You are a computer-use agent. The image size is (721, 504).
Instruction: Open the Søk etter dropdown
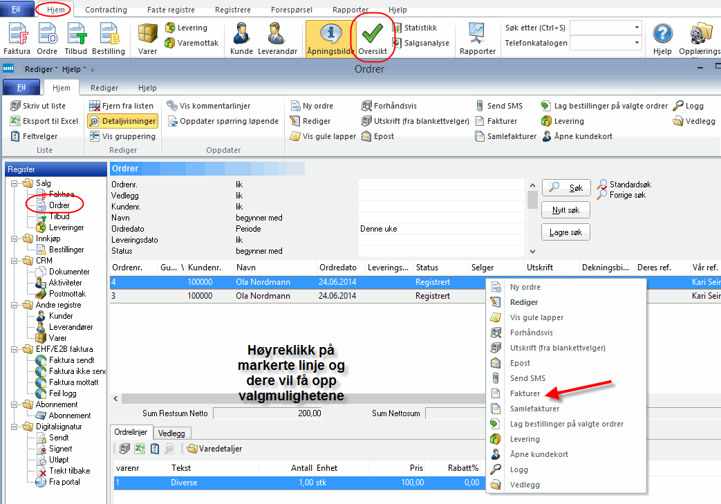pyautogui.click(x=637, y=28)
